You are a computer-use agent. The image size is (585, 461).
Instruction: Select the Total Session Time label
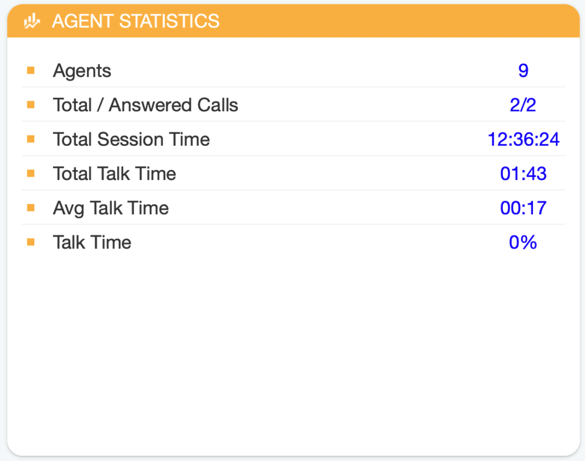131,139
